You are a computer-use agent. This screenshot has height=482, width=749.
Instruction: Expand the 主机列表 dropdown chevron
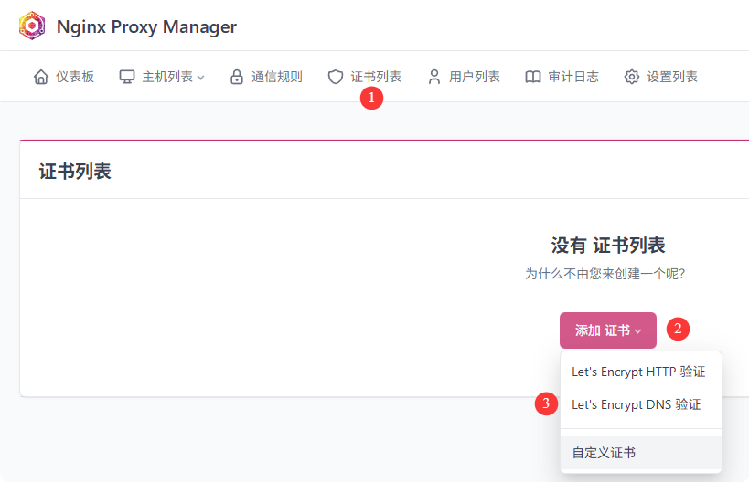coord(201,78)
